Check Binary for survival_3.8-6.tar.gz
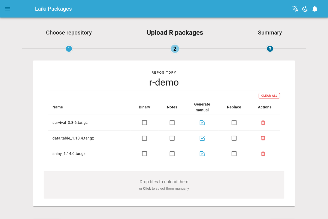The height and width of the screenshot is (219, 328). (144, 123)
